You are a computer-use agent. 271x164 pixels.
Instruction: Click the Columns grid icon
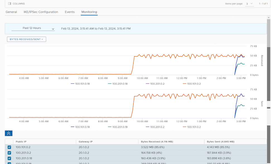[9, 4]
